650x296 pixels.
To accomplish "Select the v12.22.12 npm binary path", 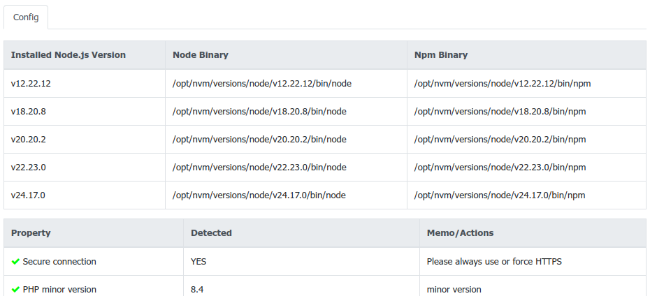I will click(x=503, y=84).
